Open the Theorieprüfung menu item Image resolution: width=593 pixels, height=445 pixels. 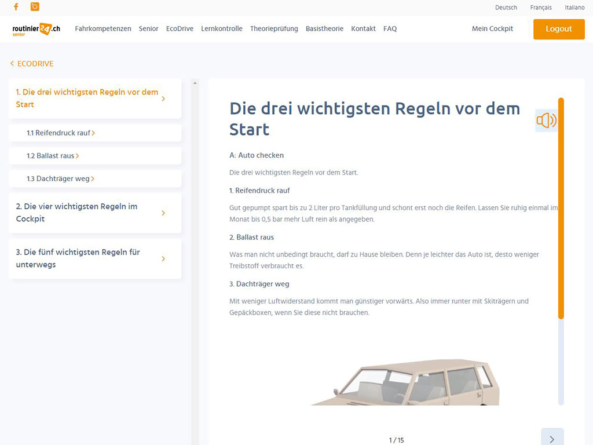pyautogui.click(x=274, y=29)
